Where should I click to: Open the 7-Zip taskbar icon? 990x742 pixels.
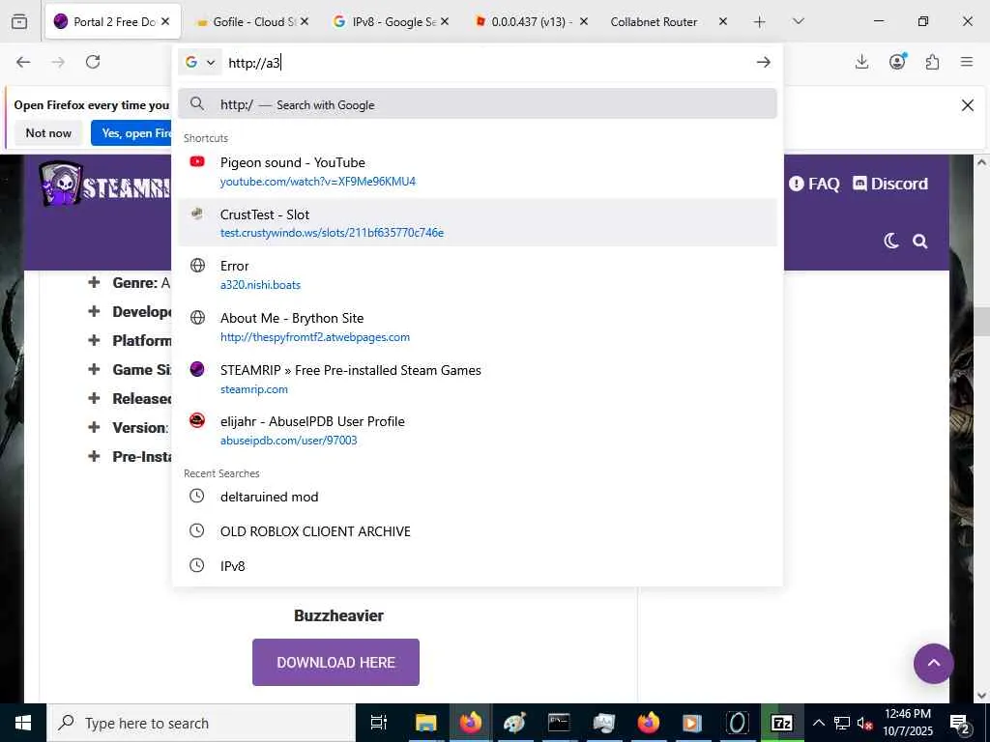(781, 723)
